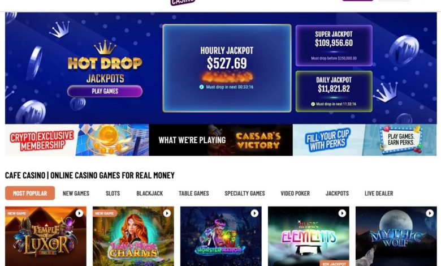The image size is (441, 266).
Task: Click play icon on Lady's Magic Charms
Action: tap(167, 213)
